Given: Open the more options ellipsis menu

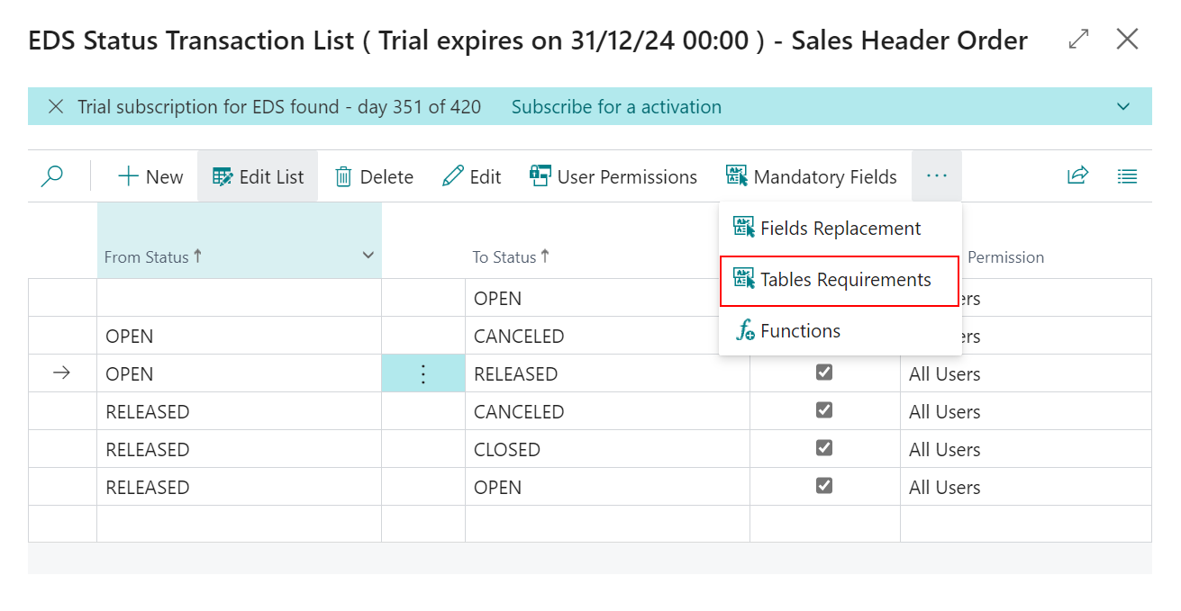Looking at the screenshot, I should pyautogui.click(x=937, y=175).
